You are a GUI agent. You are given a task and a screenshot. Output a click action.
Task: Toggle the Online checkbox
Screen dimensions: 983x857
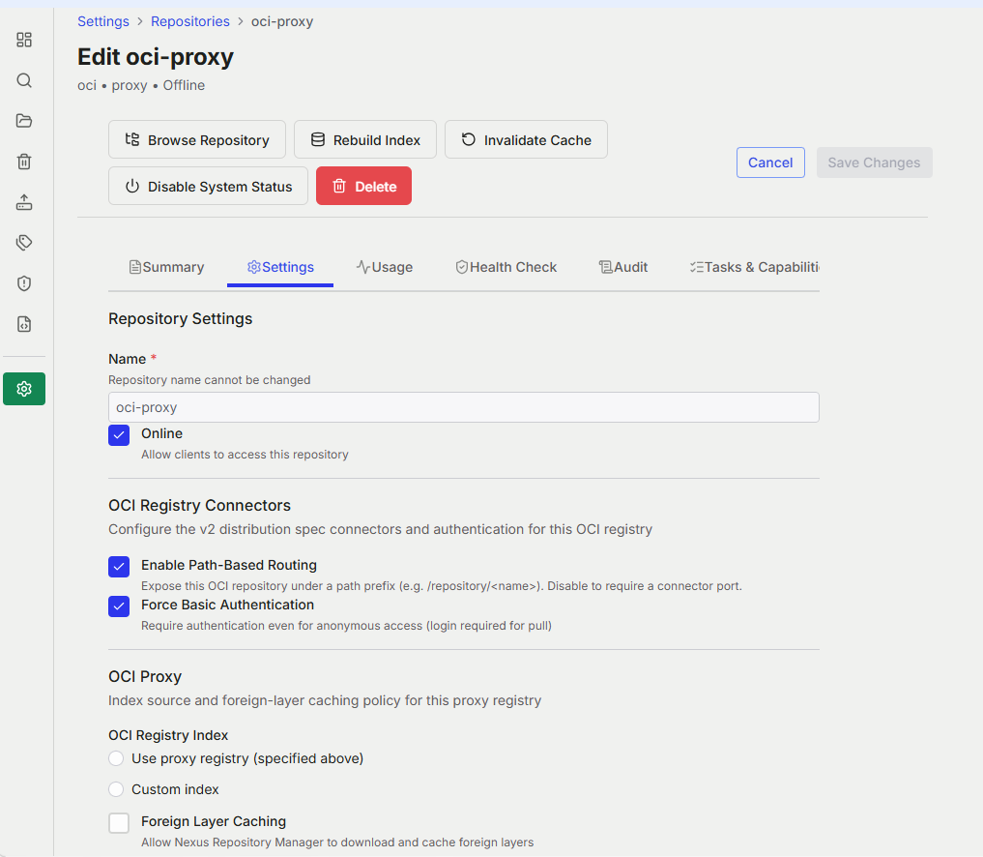click(x=119, y=435)
